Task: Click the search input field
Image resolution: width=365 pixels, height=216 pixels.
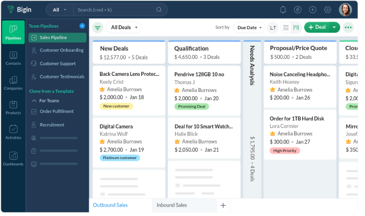Action: coord(116,10)
